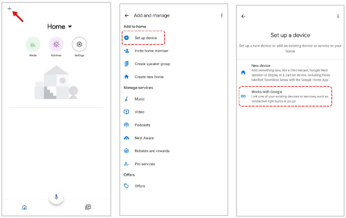Open Rebates and rewards
346x218 pixels.
tap(152, 151)
